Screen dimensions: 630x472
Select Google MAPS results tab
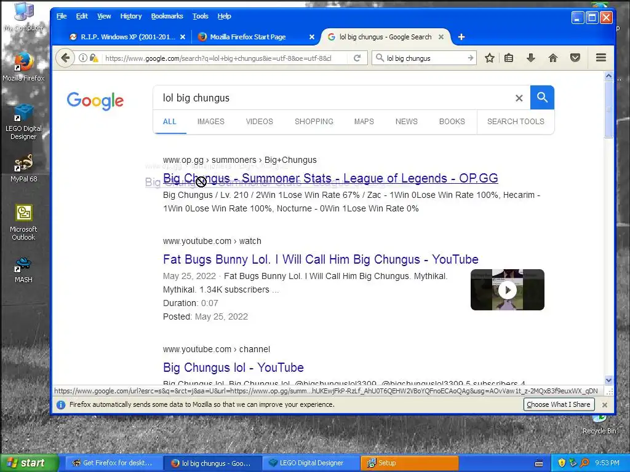[x=364, y=122]
